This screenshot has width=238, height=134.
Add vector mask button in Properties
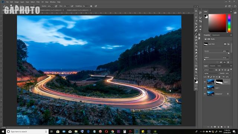tap(228, 44)
